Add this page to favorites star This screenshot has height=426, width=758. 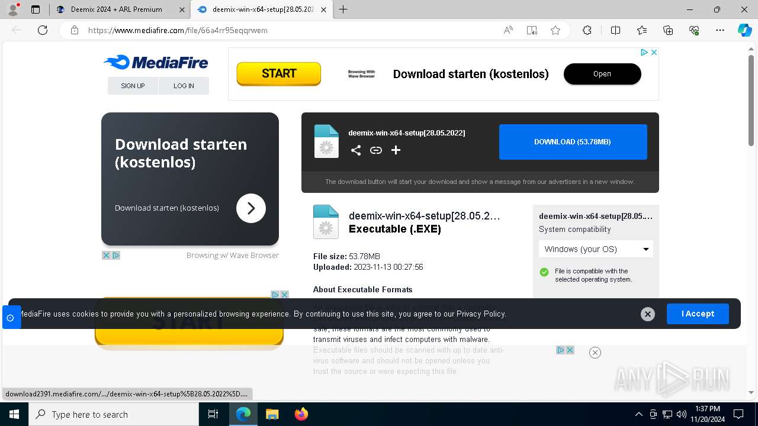tap(555, 30)
